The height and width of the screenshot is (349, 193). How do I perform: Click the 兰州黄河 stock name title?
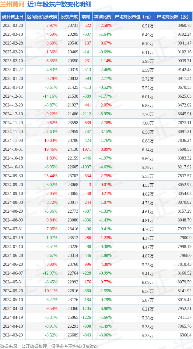[x=12, y=4]
